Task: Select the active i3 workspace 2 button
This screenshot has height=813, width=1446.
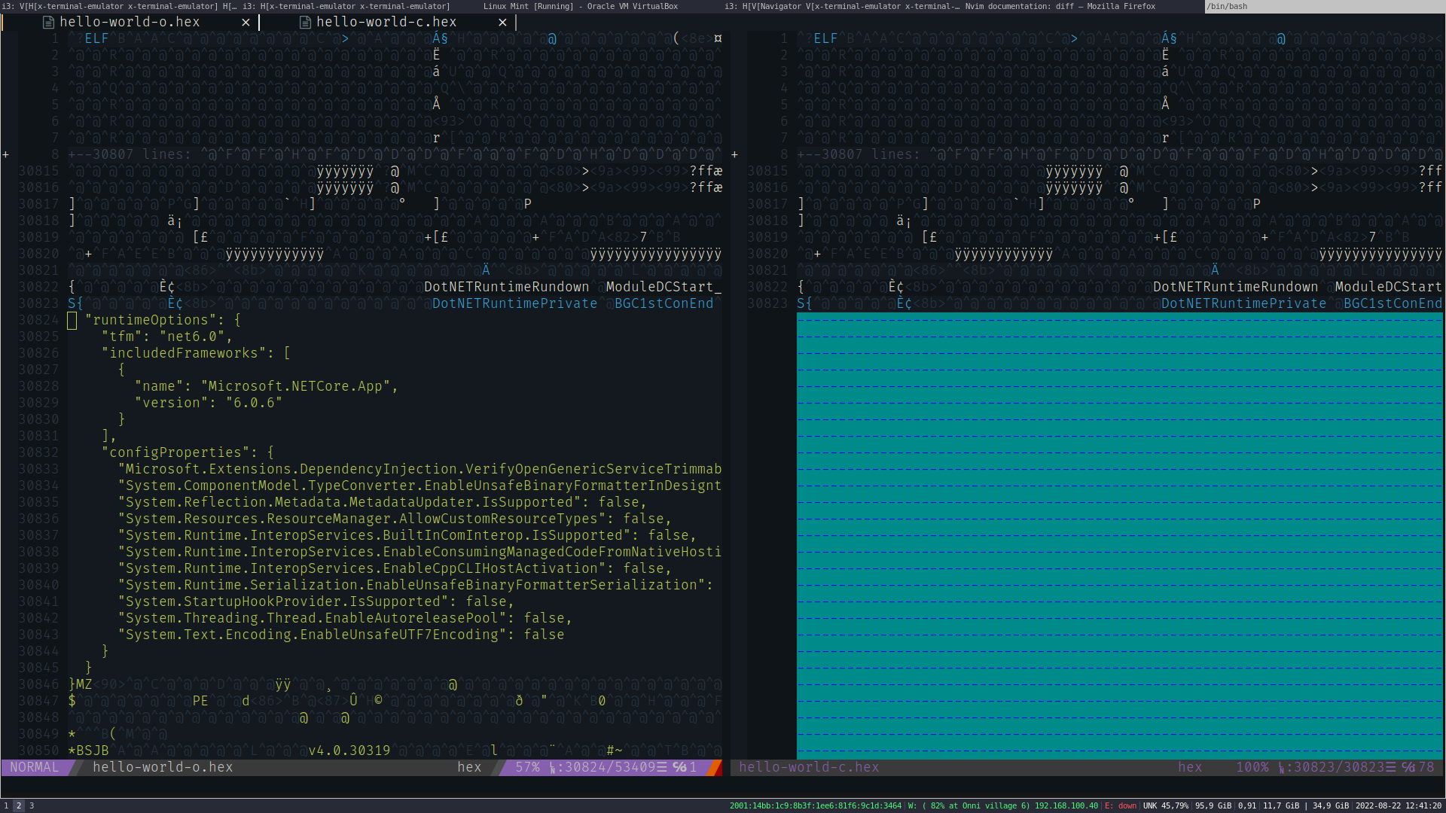Action: point(19,805)
